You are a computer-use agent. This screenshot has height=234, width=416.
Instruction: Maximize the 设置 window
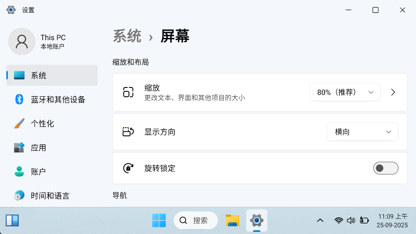pos(375,10)
